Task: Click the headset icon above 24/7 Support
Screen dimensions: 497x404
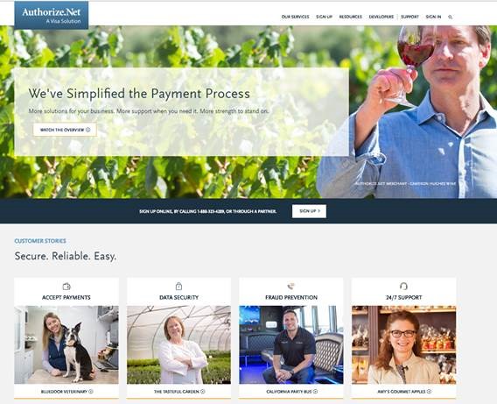Action: click(403, 286)
